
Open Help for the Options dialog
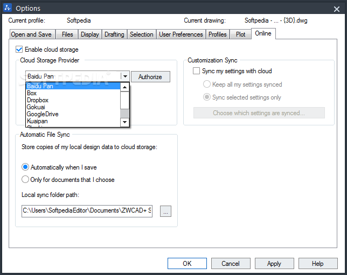click(318, 264)
